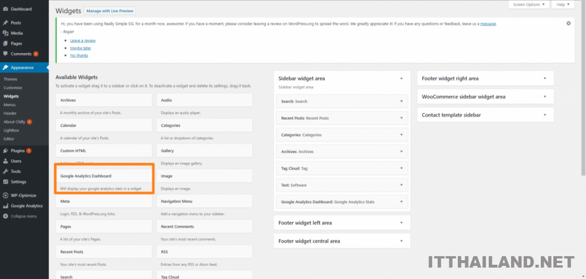
Task: Open the Themes submenu item
Action: [x=10, y=79]
